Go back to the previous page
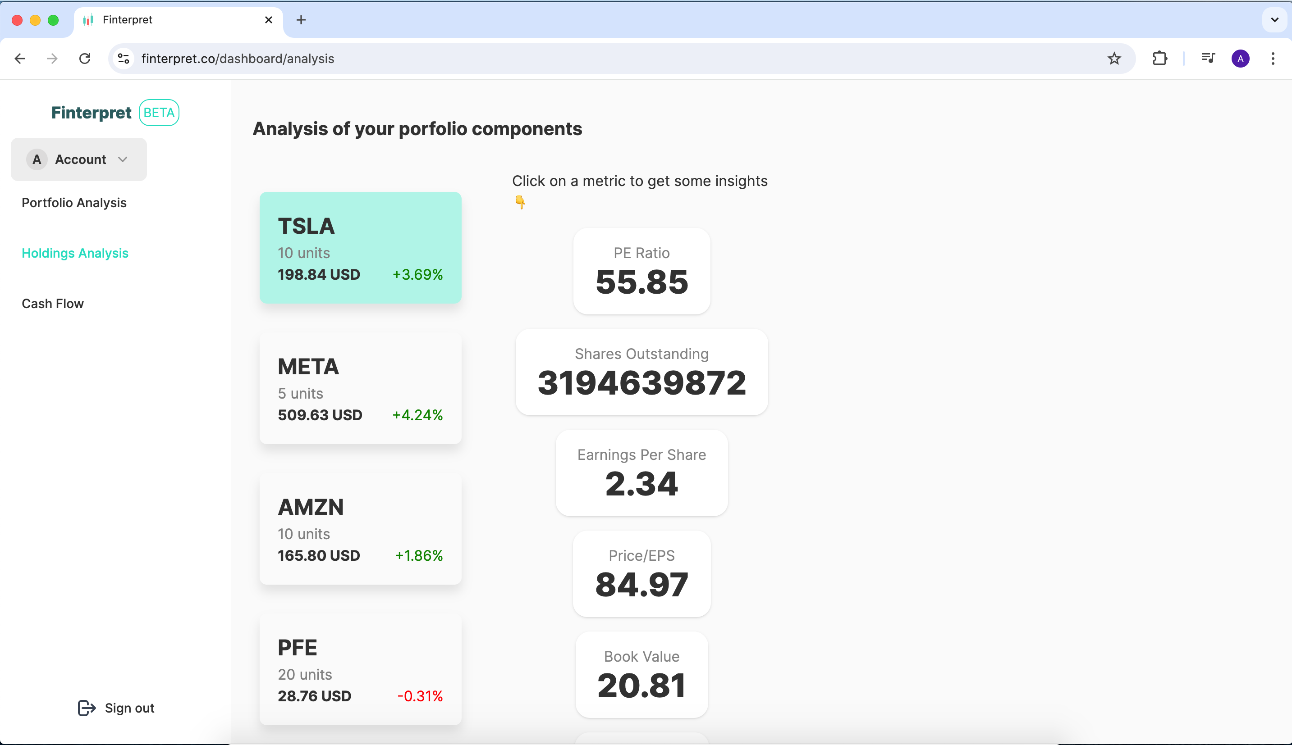Screen dimensions: 1292x745 pyautogui.click(x=20, y=59)
